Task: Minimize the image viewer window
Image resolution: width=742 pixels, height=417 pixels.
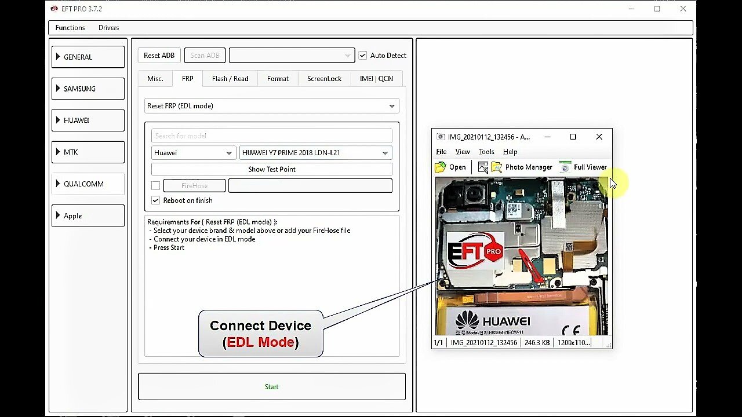Action: [x=547, y=137]
